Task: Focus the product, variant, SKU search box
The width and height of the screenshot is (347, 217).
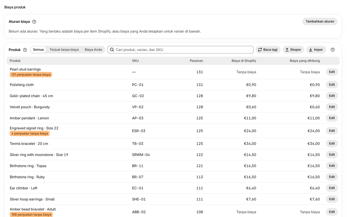Action: click(x=180, y=50)
